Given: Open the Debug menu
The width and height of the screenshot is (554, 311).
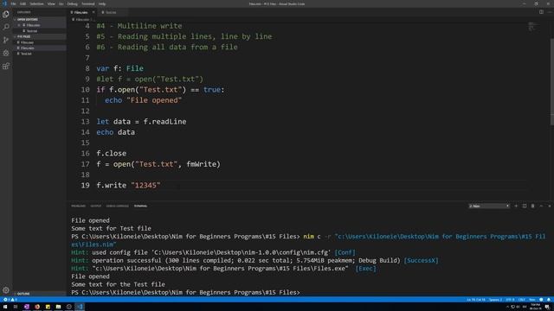Looking at the screenshot, I should click(72, 3).
